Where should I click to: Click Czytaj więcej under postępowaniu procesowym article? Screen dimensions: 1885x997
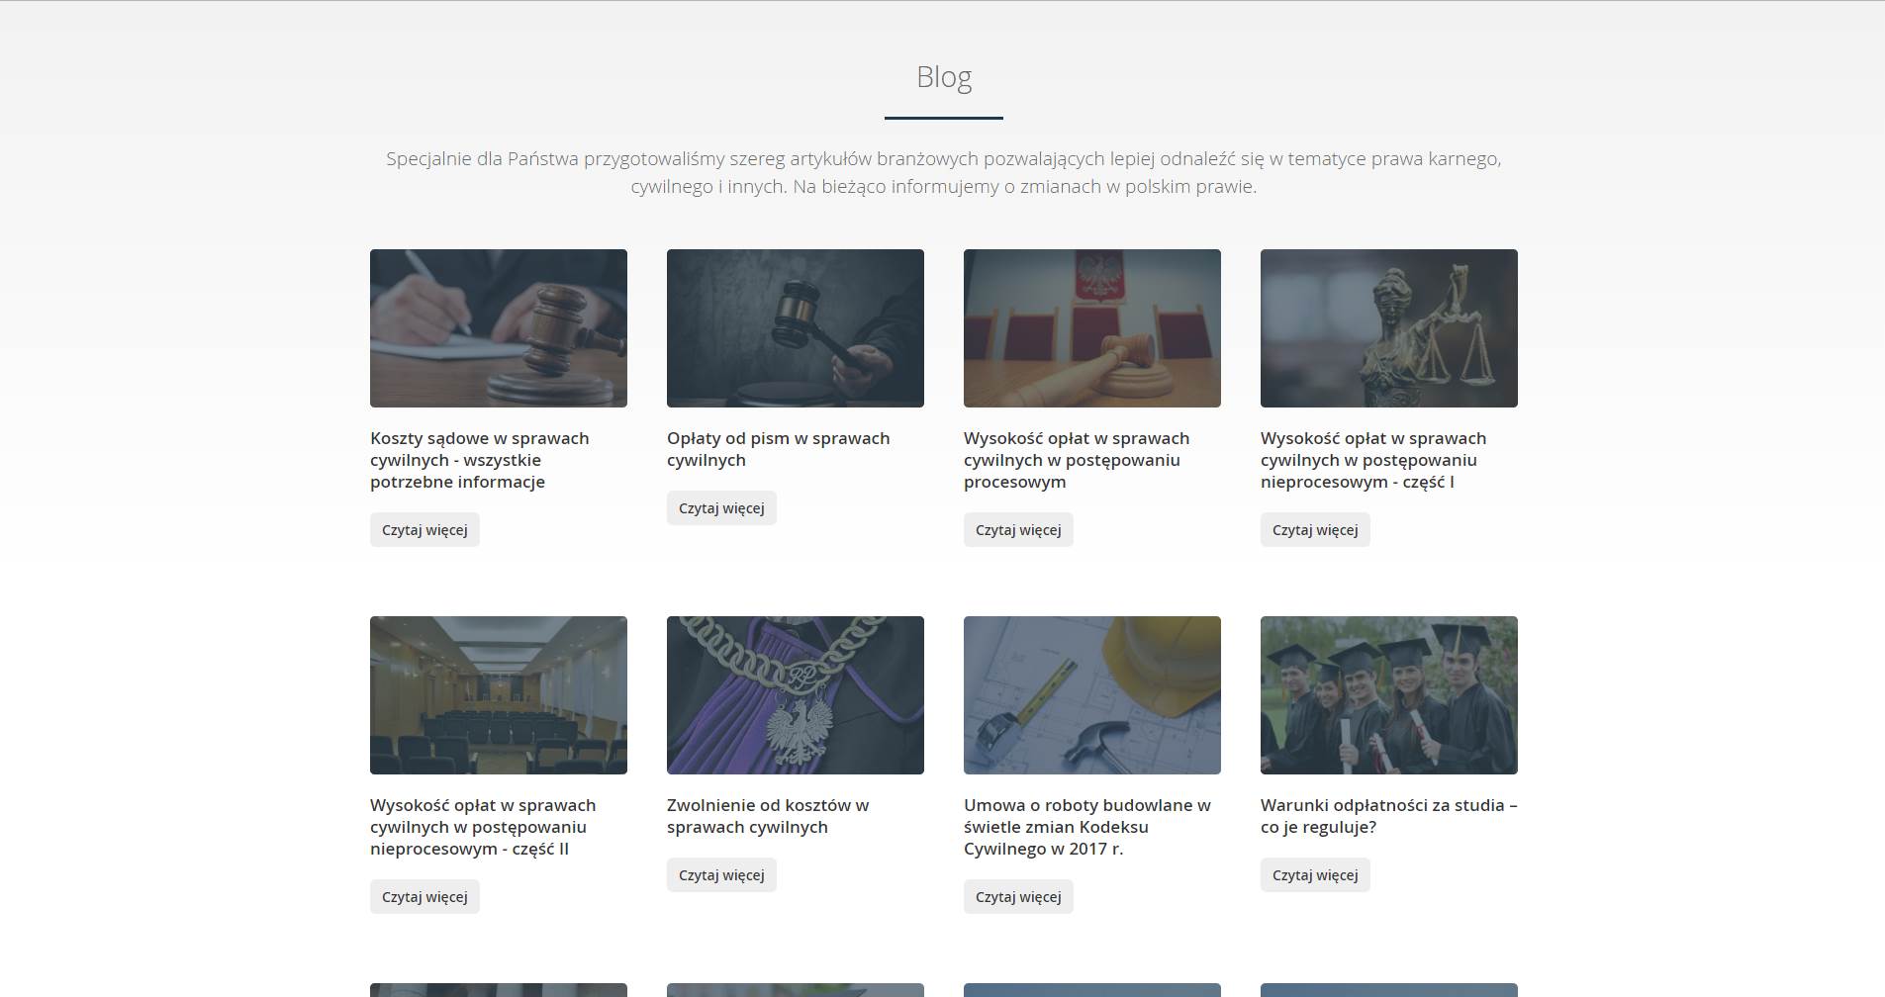(x=1018, y=529)
